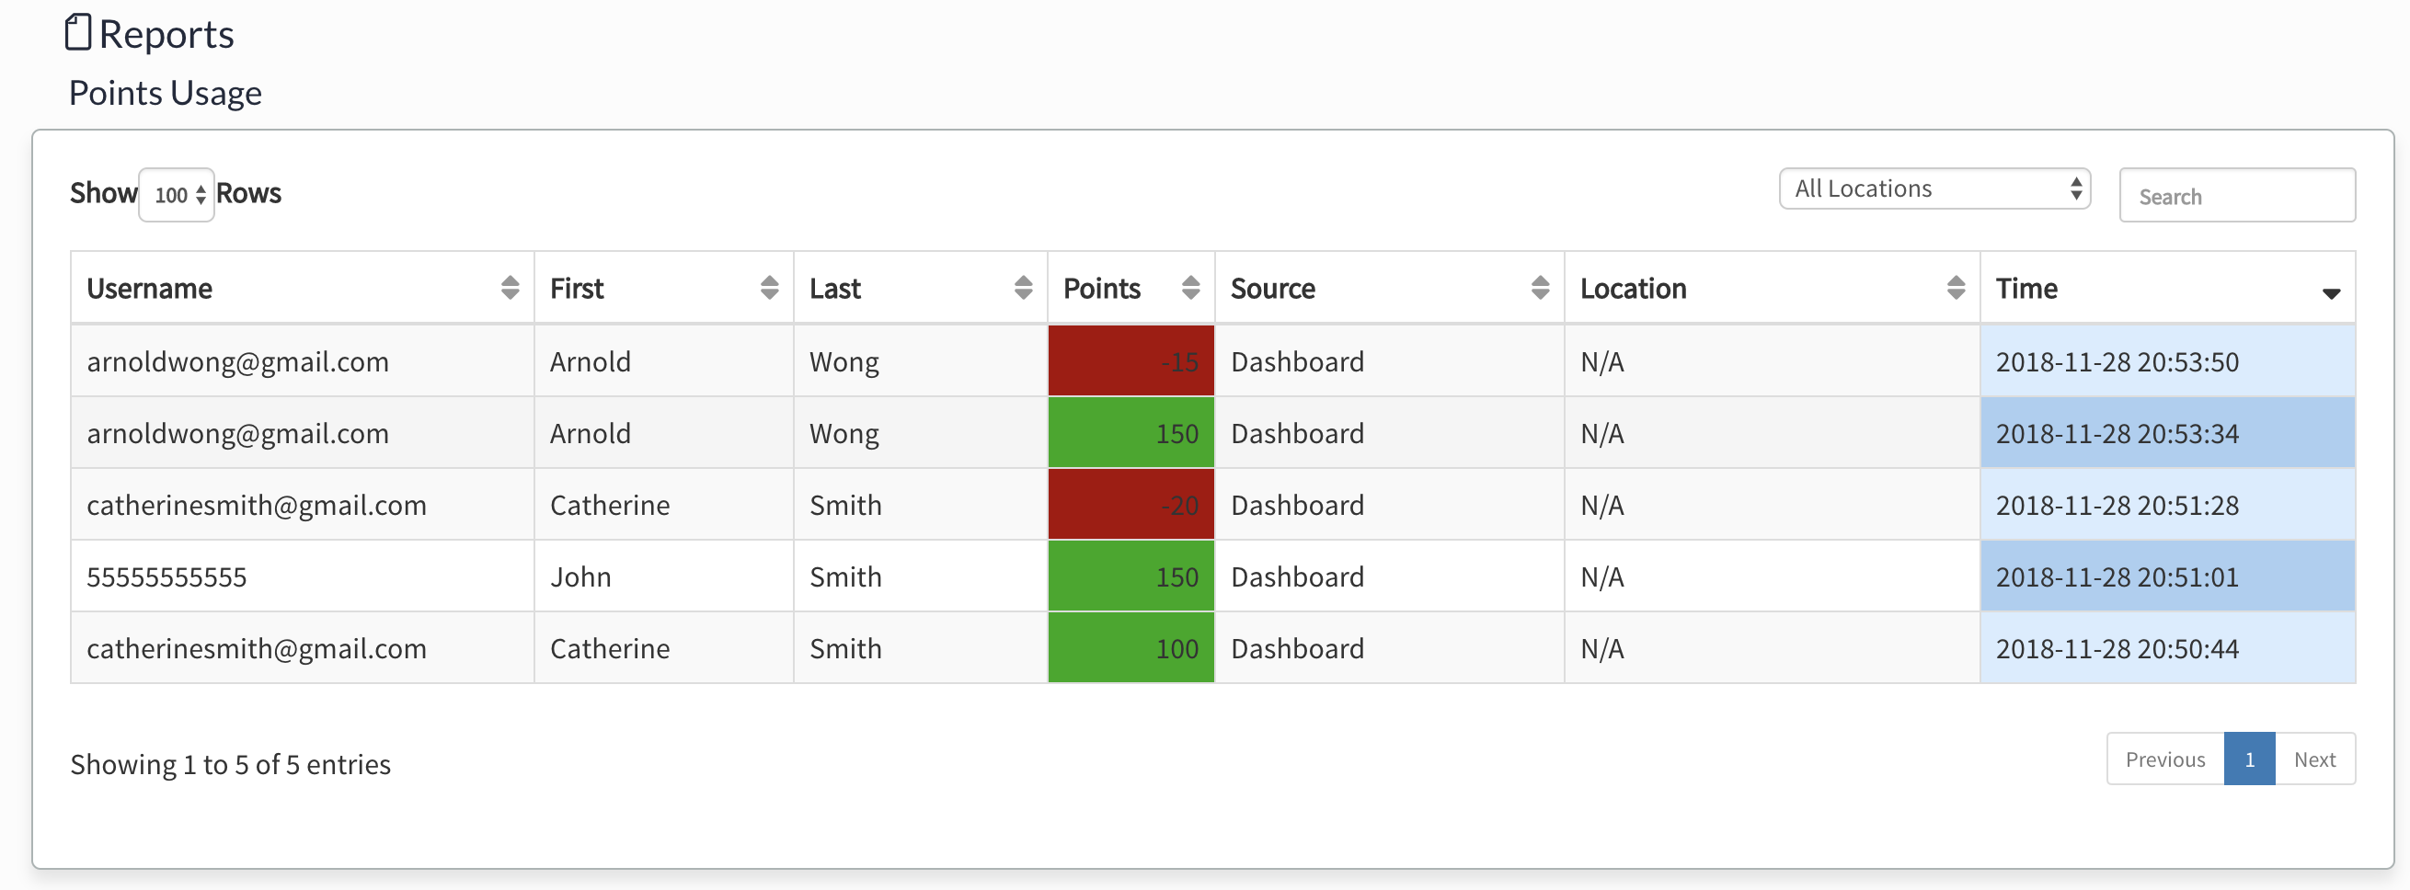Click the red -20 points cell

click(1130, 505)
